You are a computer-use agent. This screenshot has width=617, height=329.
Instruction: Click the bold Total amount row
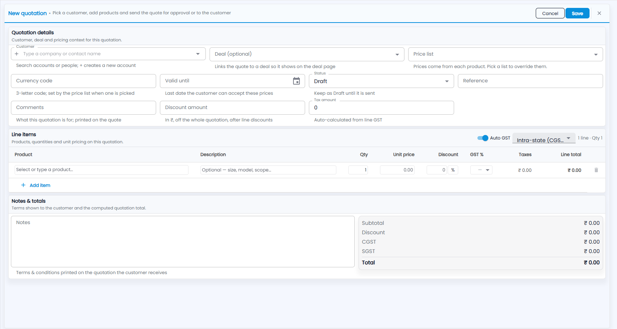click(481, 262)
